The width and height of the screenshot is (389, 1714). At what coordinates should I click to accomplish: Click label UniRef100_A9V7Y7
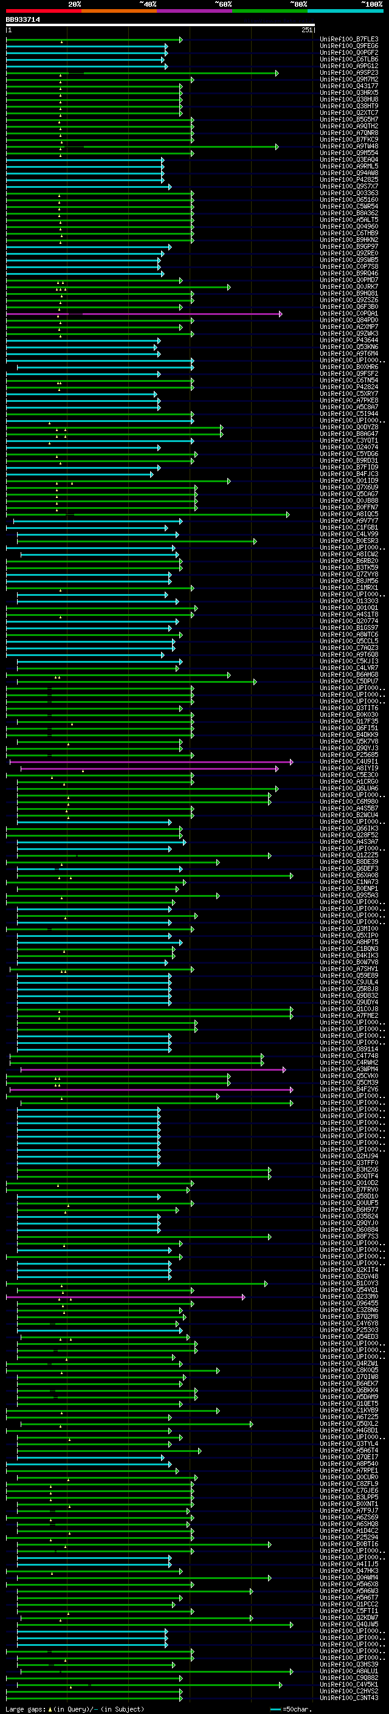[349, 521]
